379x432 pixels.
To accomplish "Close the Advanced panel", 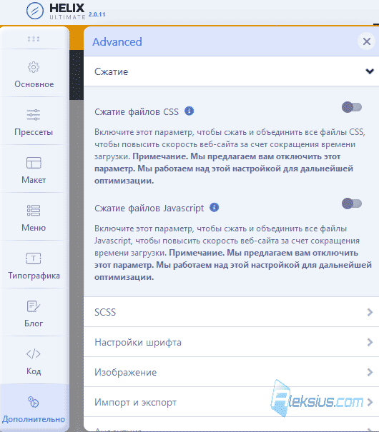I will [366, 41].
